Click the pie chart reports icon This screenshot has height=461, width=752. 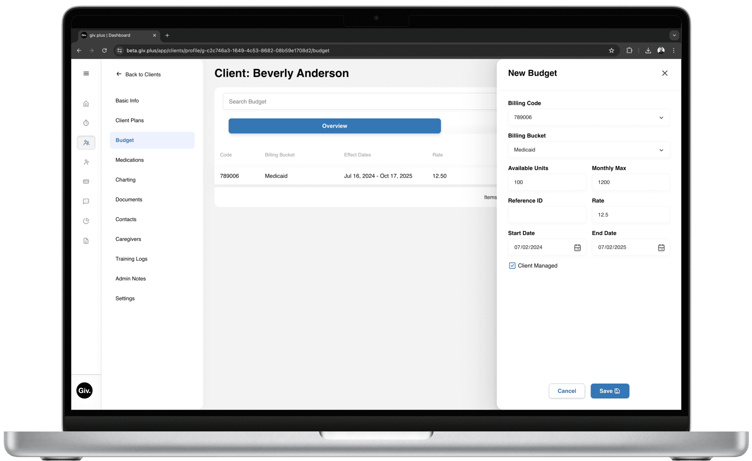coord(86,221)
